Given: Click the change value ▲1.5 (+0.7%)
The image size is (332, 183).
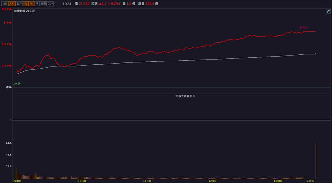Looking at the screenshot, I should click(x=109, y=4).
